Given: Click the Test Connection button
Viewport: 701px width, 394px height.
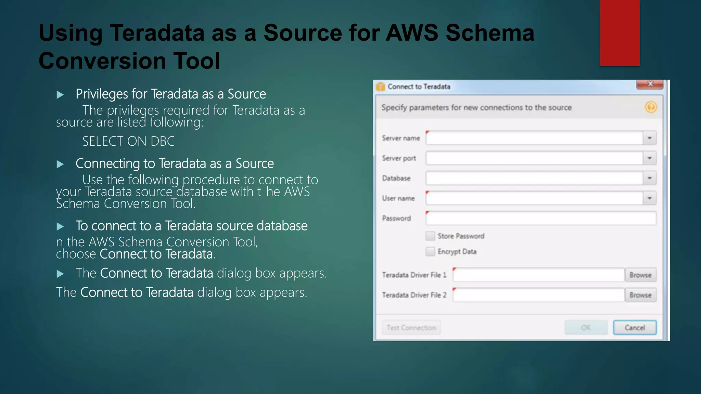Looking at the screenshot, I should point(411,328).
